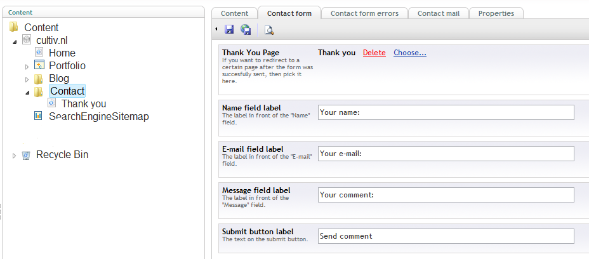This screenshot has height=259, width=589.
Task: Switch to the Contact form errors tab
Action: 364,13
